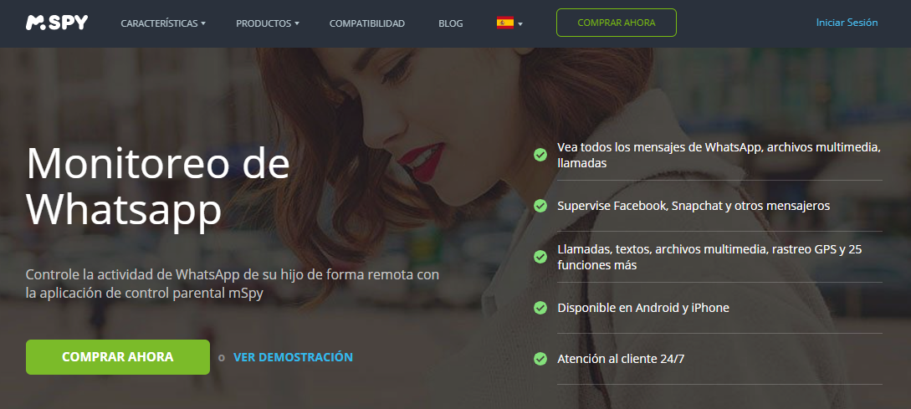The image size is (911, 409).
Task: Click the checkmark beside Llamadas, textos feature
Action: tap(540, 257)
